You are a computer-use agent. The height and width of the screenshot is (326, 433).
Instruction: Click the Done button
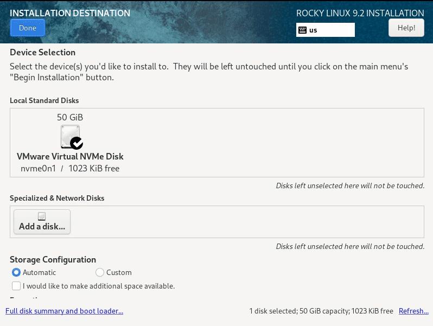coord(27,28)
